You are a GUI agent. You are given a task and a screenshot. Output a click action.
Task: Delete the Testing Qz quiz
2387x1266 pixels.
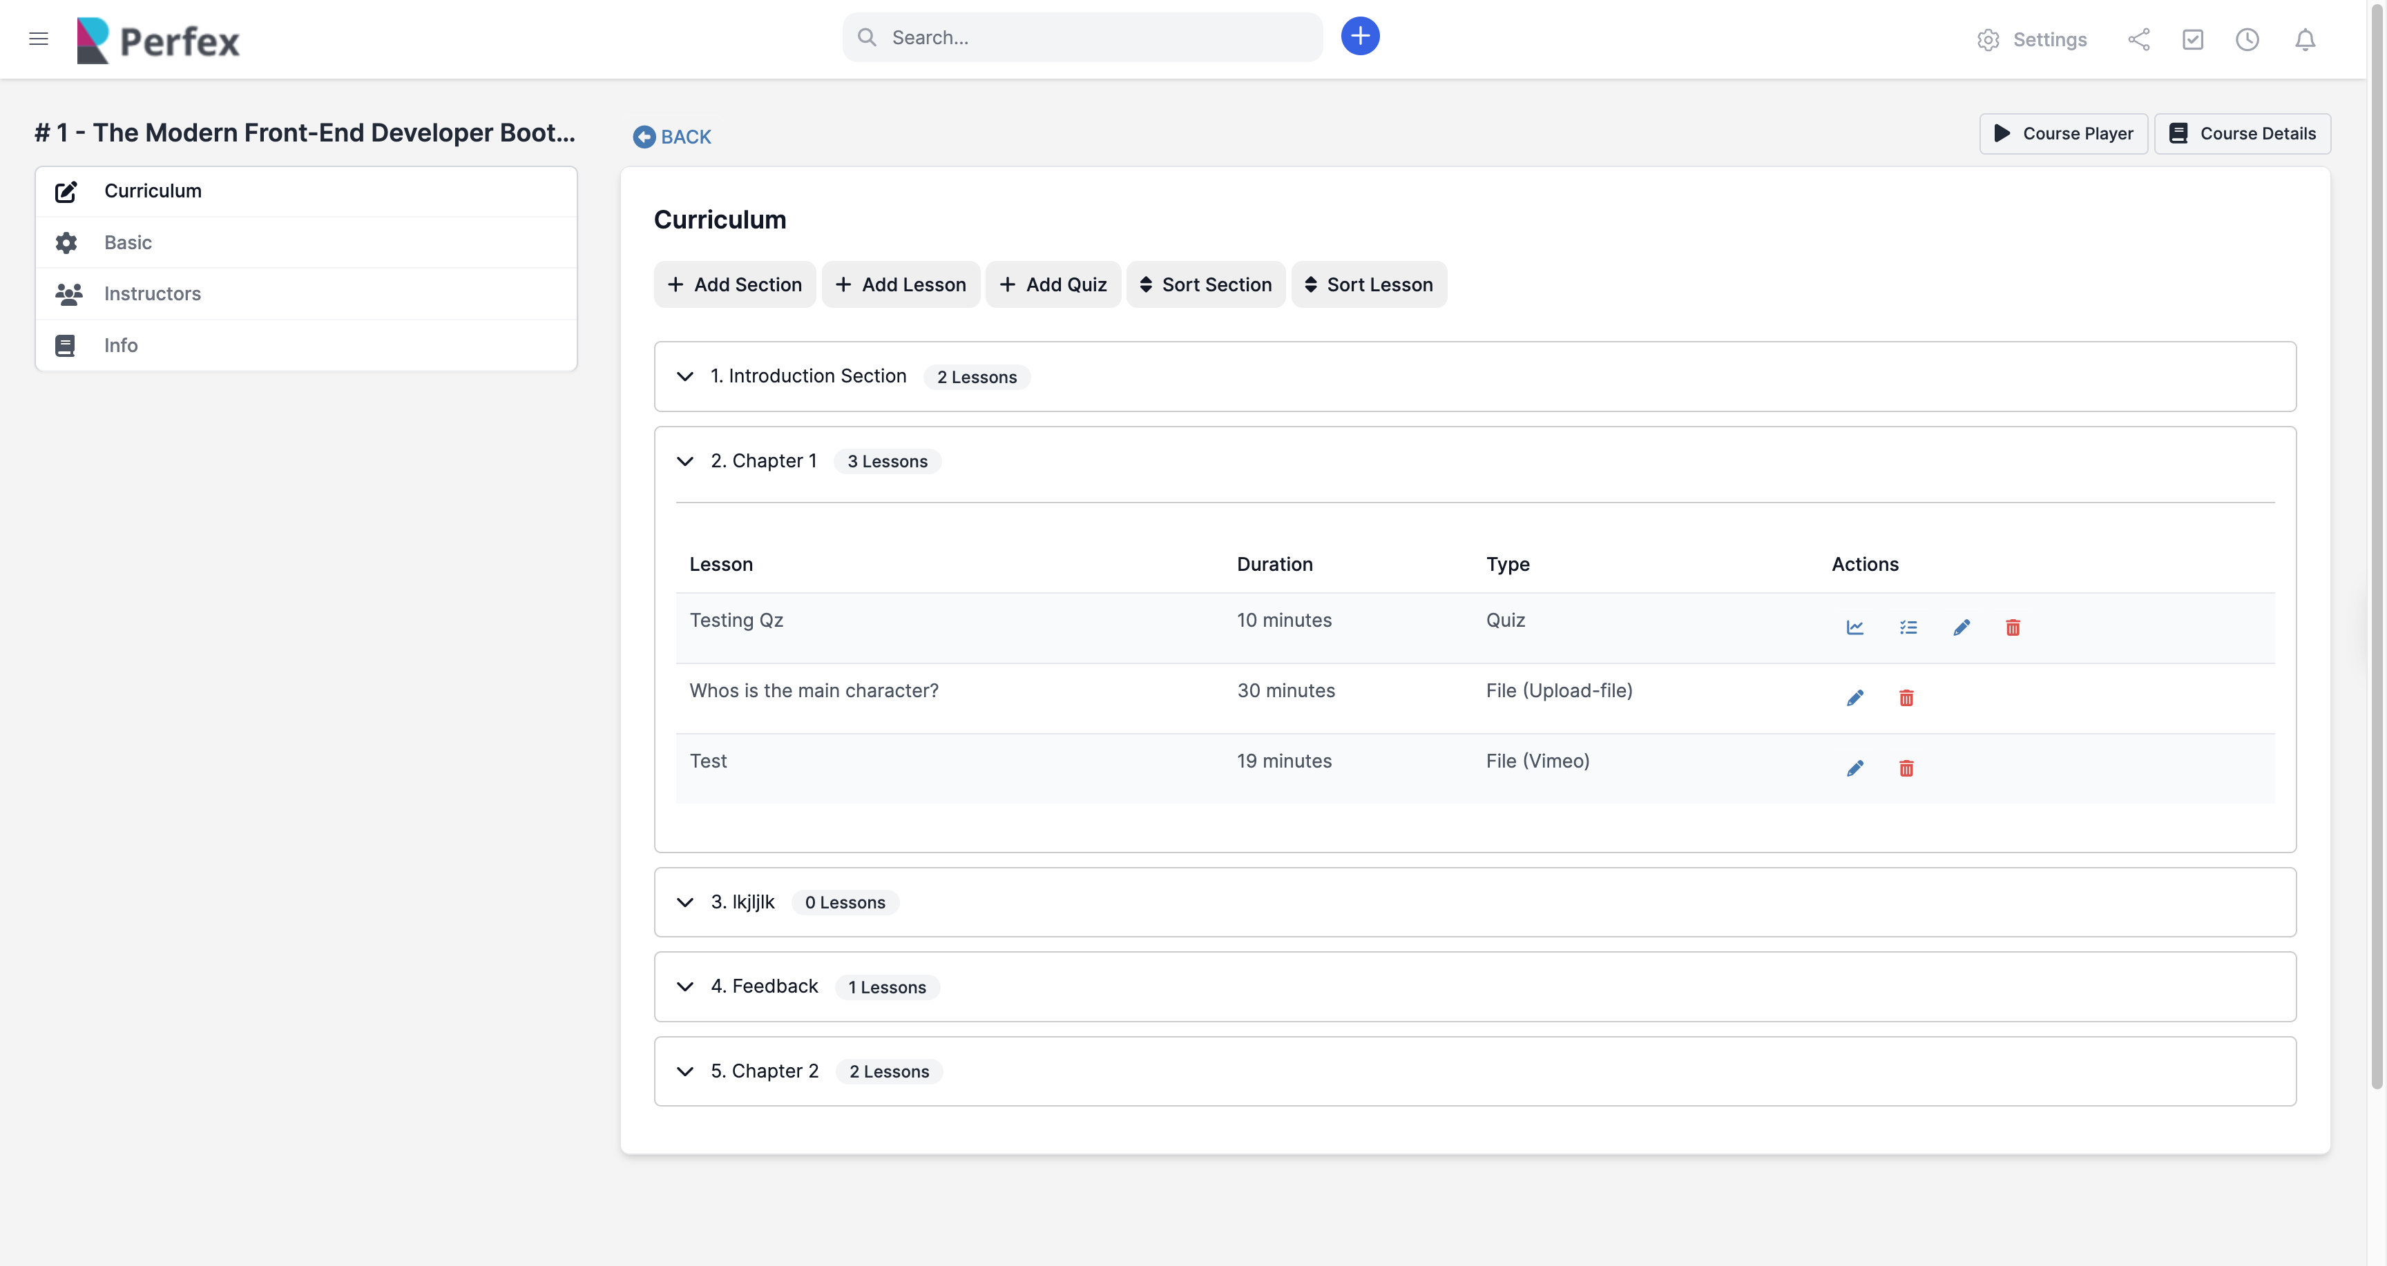coord(2013,627)
